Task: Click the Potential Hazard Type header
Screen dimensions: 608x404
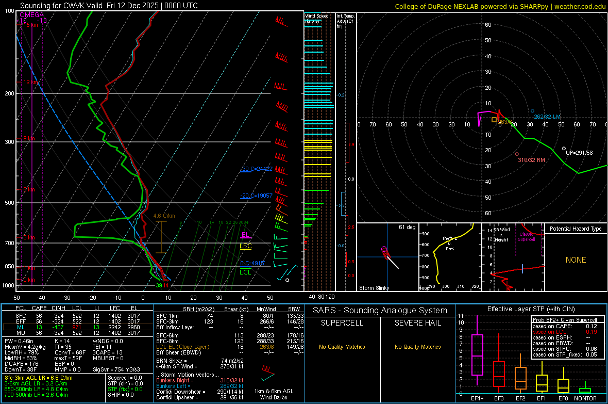Action: [x=576, y=229]
